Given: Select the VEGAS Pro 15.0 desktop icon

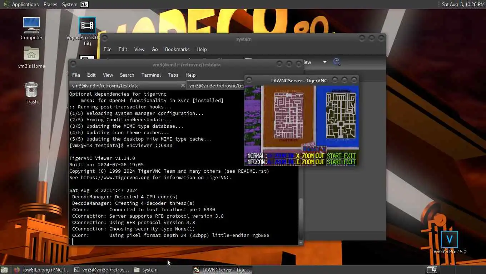Looking at the screenshot, I should (x=450, y=243).
